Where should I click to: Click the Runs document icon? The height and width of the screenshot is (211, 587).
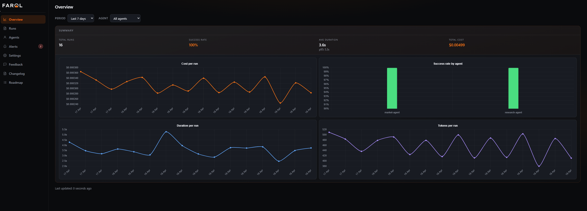[x=5, y=29]
